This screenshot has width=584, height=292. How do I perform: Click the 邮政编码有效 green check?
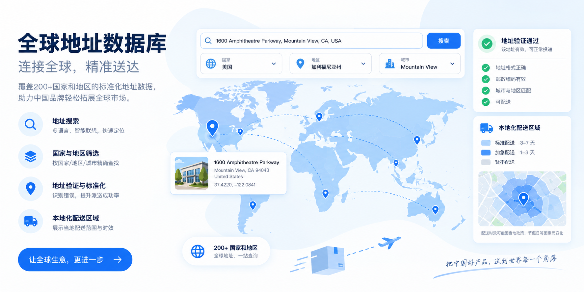click(x=486, y=79)
